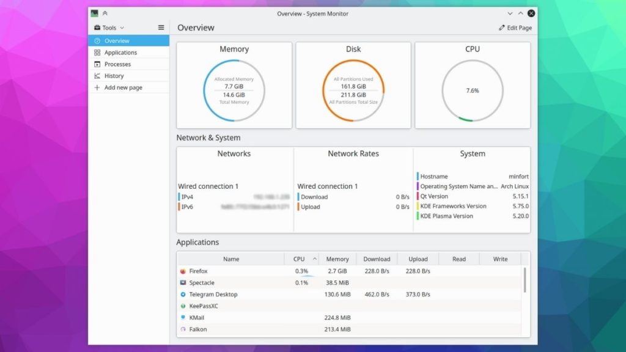
Task: Click the Memory usage circular gauge
Action: click(x=234, y=90)
